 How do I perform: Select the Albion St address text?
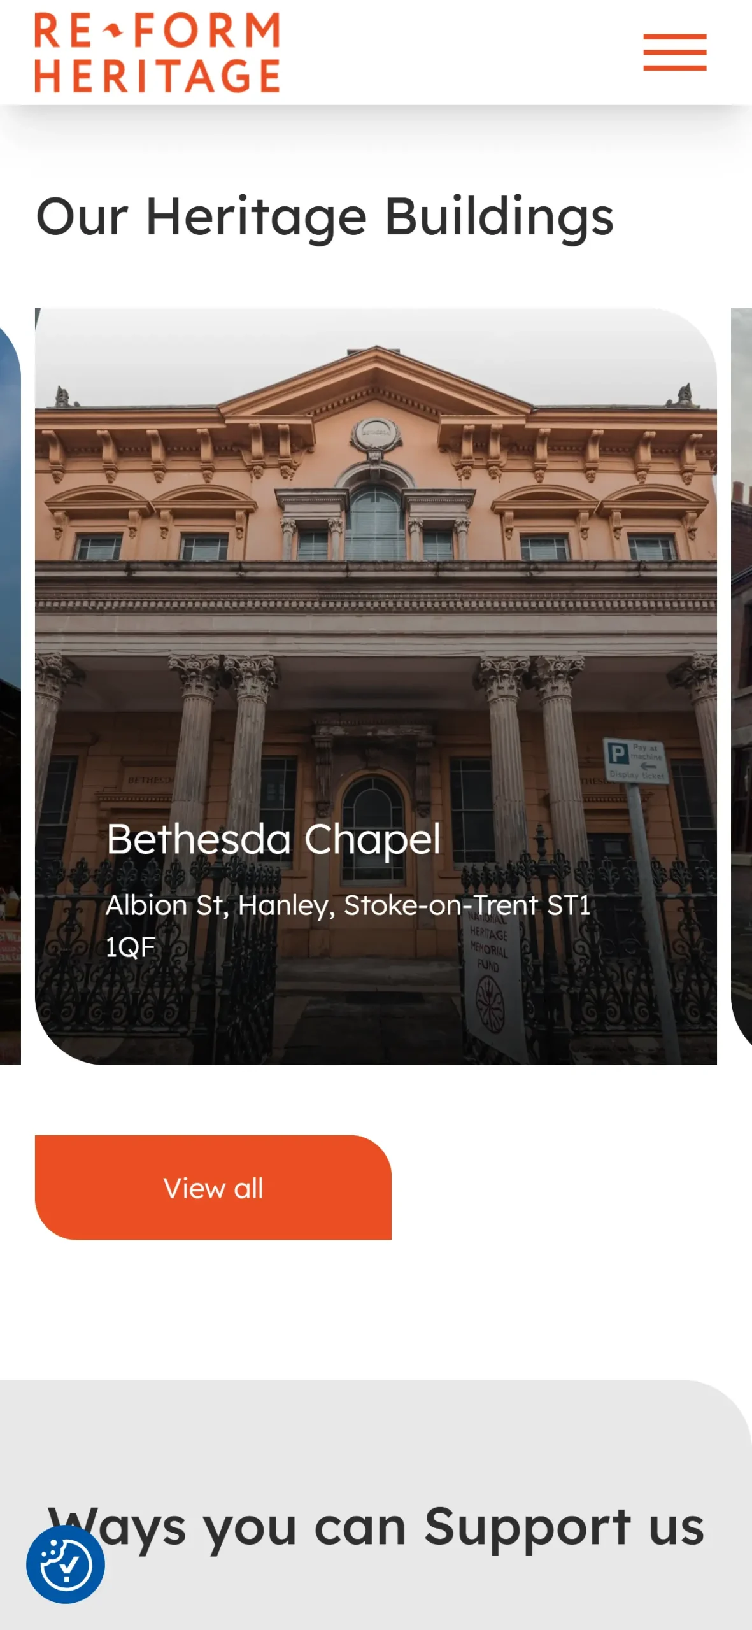coord(348,926)
